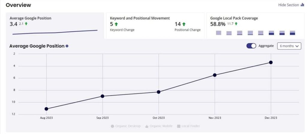The image size is (307, 134).
Task: Click the Dec 2023 data point
Action: [x=271, y=62]
